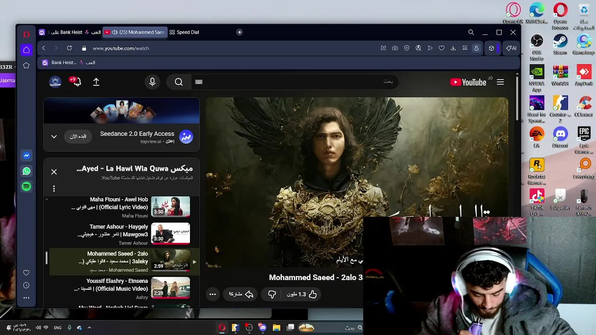Screen dimensions: 596x335
Task: Open the ad blocker shield icon
Action: (x=407, y=48)
